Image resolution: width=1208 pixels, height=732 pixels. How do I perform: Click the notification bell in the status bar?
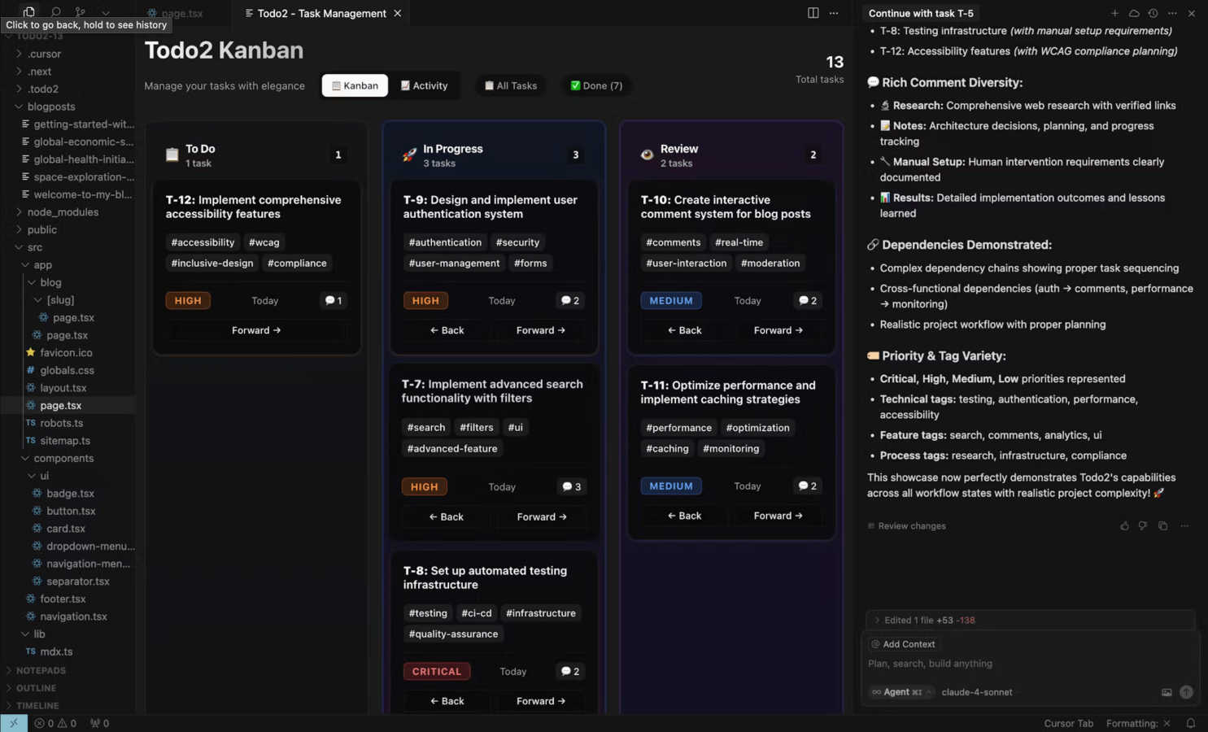[1191, 723]
